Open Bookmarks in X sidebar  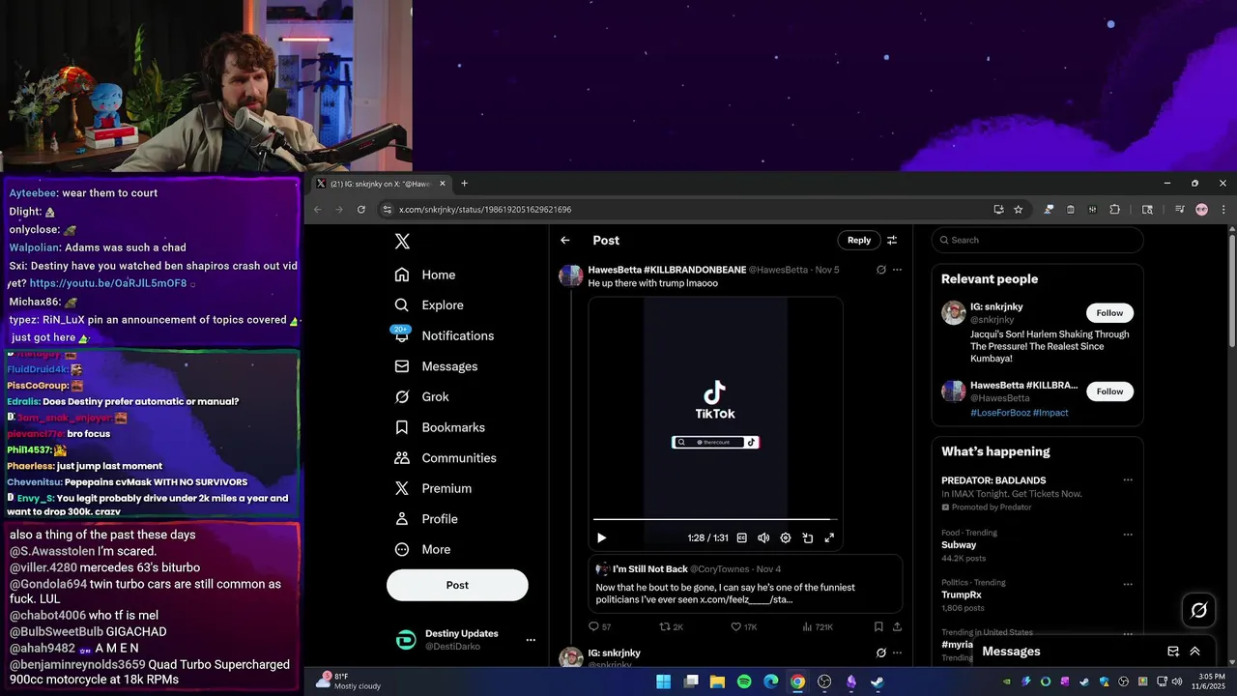[440, 427]
